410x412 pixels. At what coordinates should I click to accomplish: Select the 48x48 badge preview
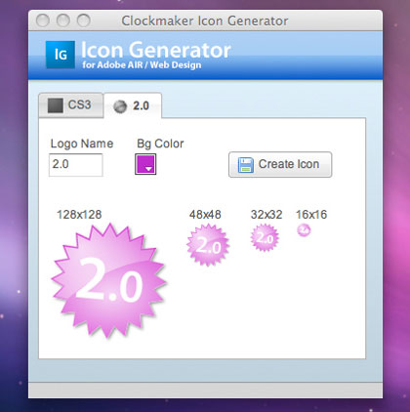[208, 245]
